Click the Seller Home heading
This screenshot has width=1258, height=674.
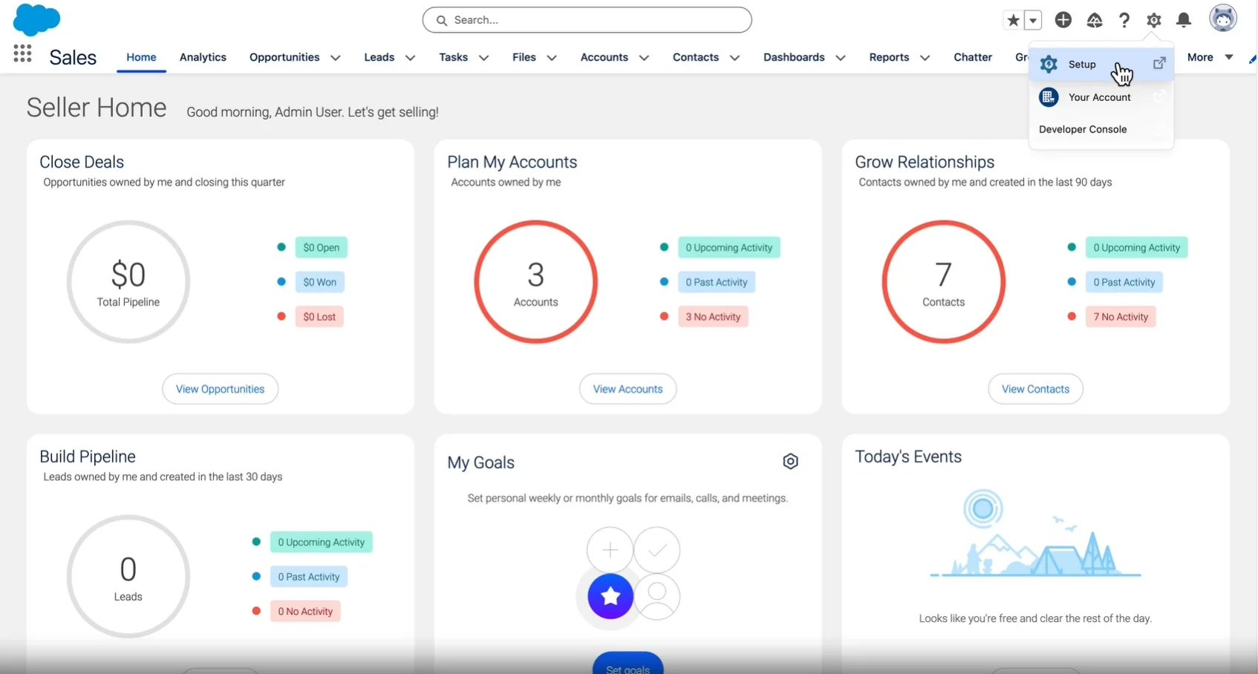97,108
